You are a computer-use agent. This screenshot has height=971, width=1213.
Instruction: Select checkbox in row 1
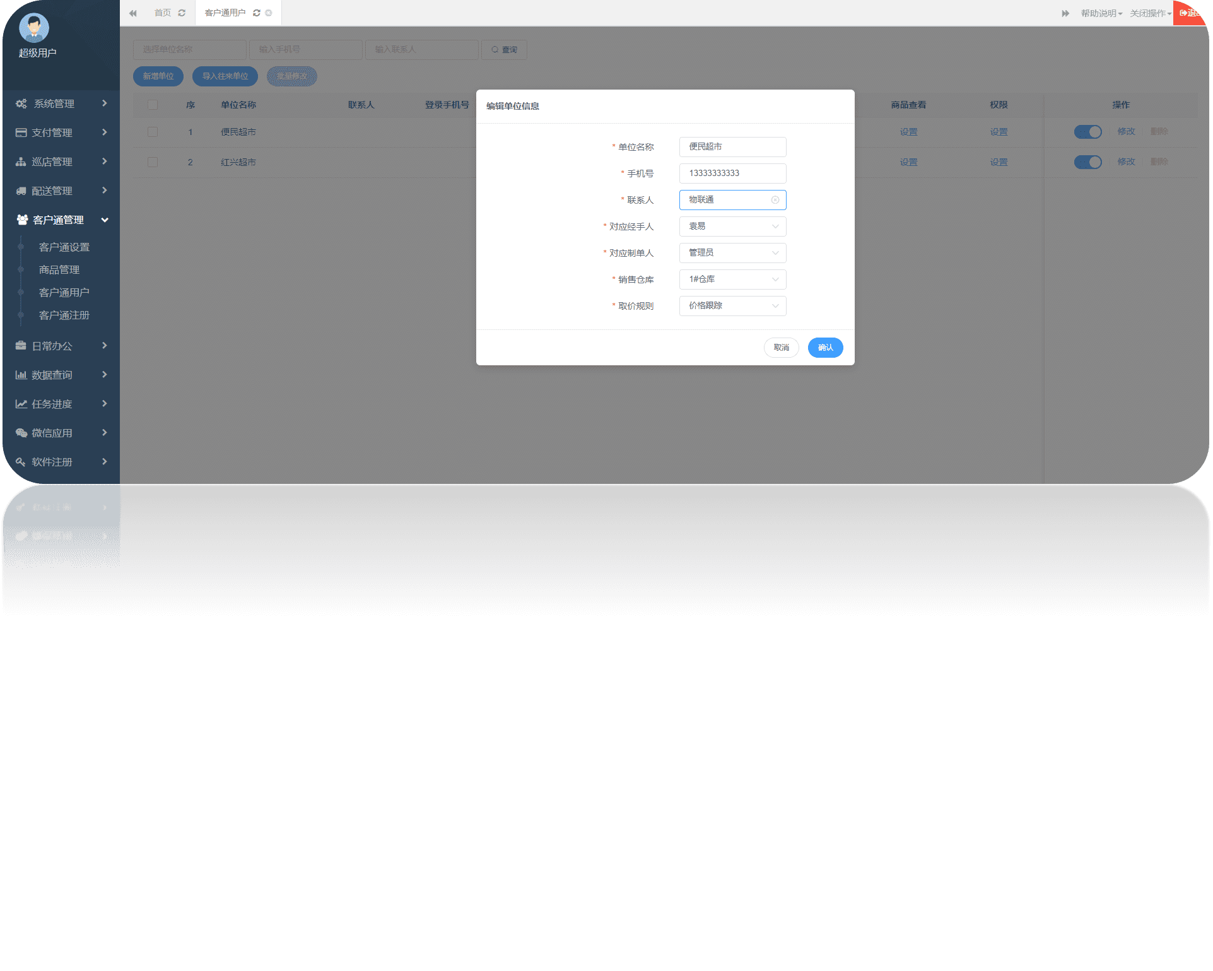click(153, 131)
